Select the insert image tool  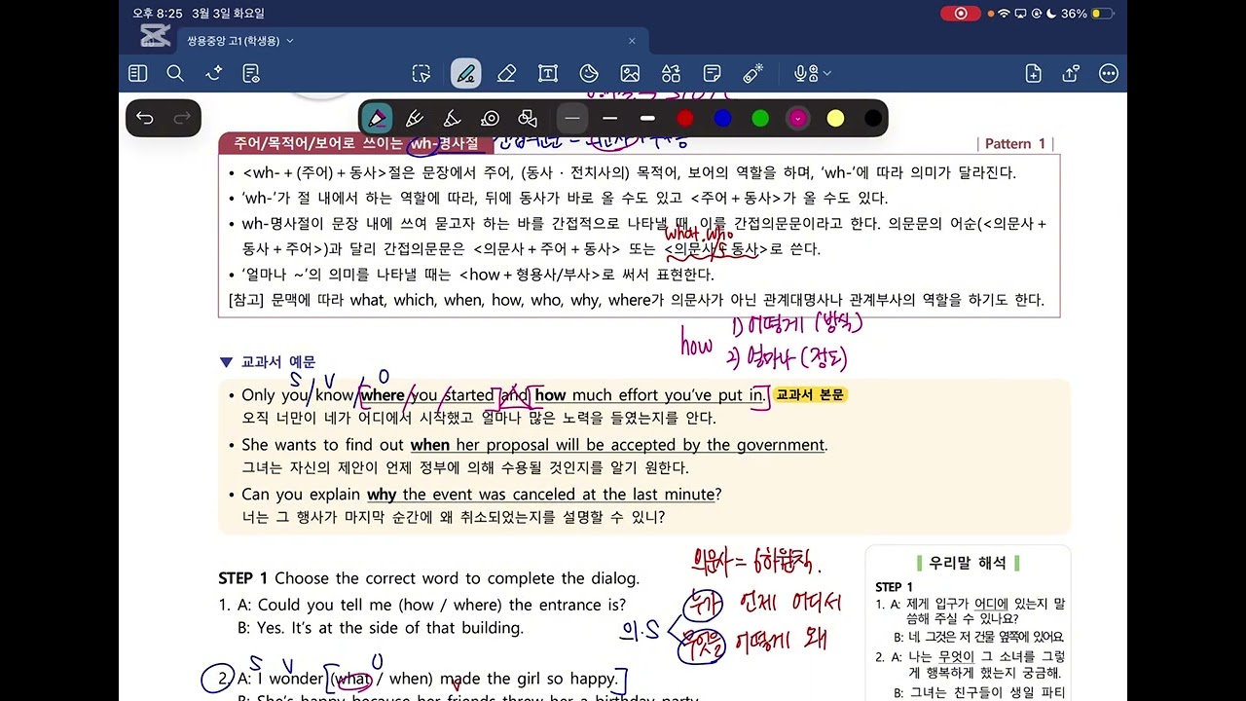[x=630, y=73]
